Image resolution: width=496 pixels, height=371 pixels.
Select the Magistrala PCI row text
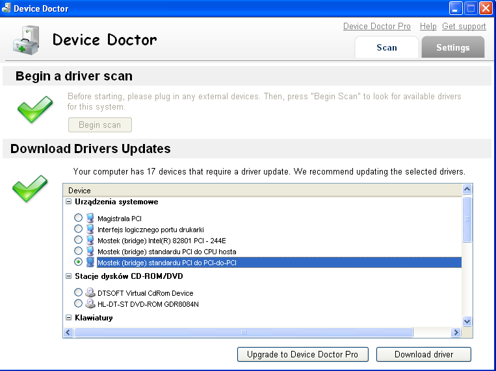119,219
